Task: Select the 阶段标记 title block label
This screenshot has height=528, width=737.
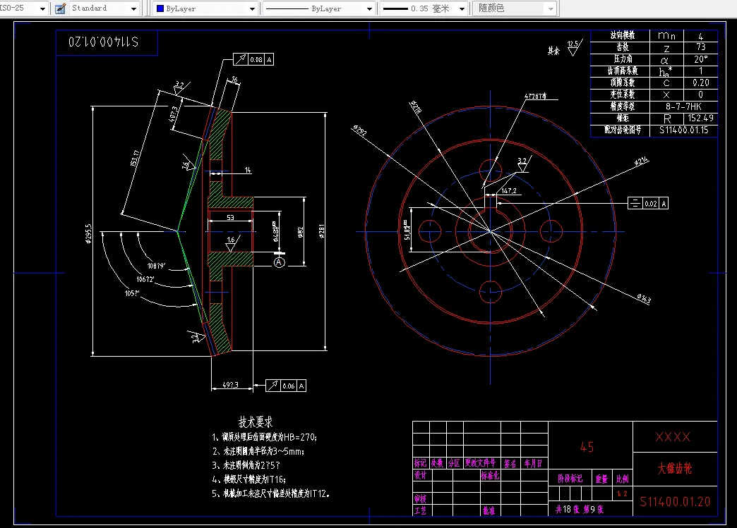Action: pos(570,479)
